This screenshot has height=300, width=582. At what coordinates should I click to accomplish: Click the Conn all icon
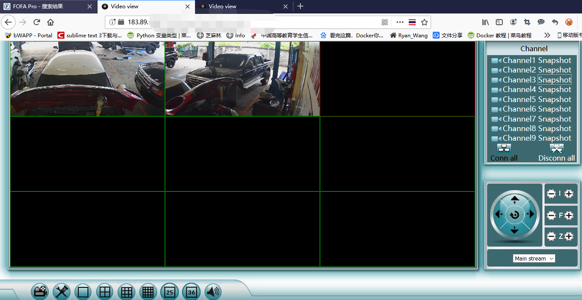[504, 148]
